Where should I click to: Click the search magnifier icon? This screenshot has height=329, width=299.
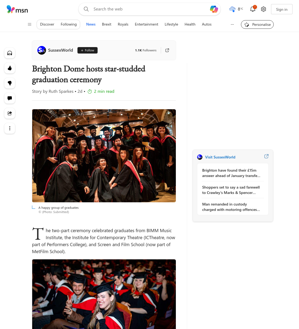(x=86, y=9)
